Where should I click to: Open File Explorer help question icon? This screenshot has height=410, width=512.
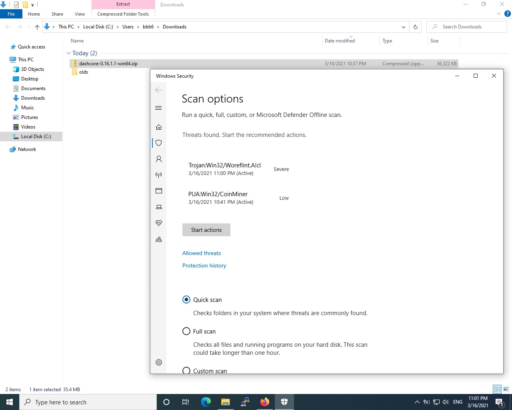click(x=507, y=14)
